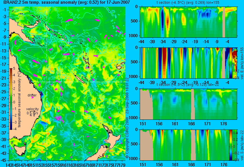Click the '156' longitude label under the lat=-22 temperature section
Image resolution: width=244 pixels, height=167 pixels.
[x=159, y=124]
